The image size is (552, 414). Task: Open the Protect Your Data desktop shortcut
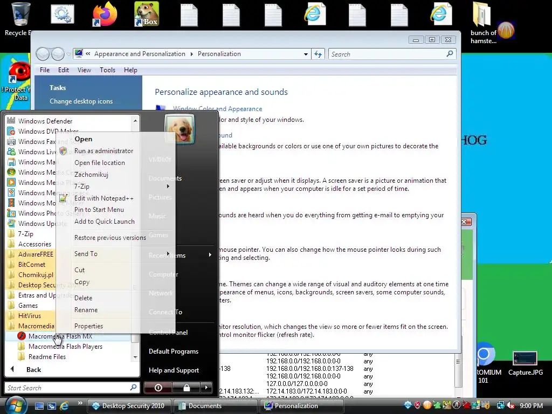pos(16,81)
